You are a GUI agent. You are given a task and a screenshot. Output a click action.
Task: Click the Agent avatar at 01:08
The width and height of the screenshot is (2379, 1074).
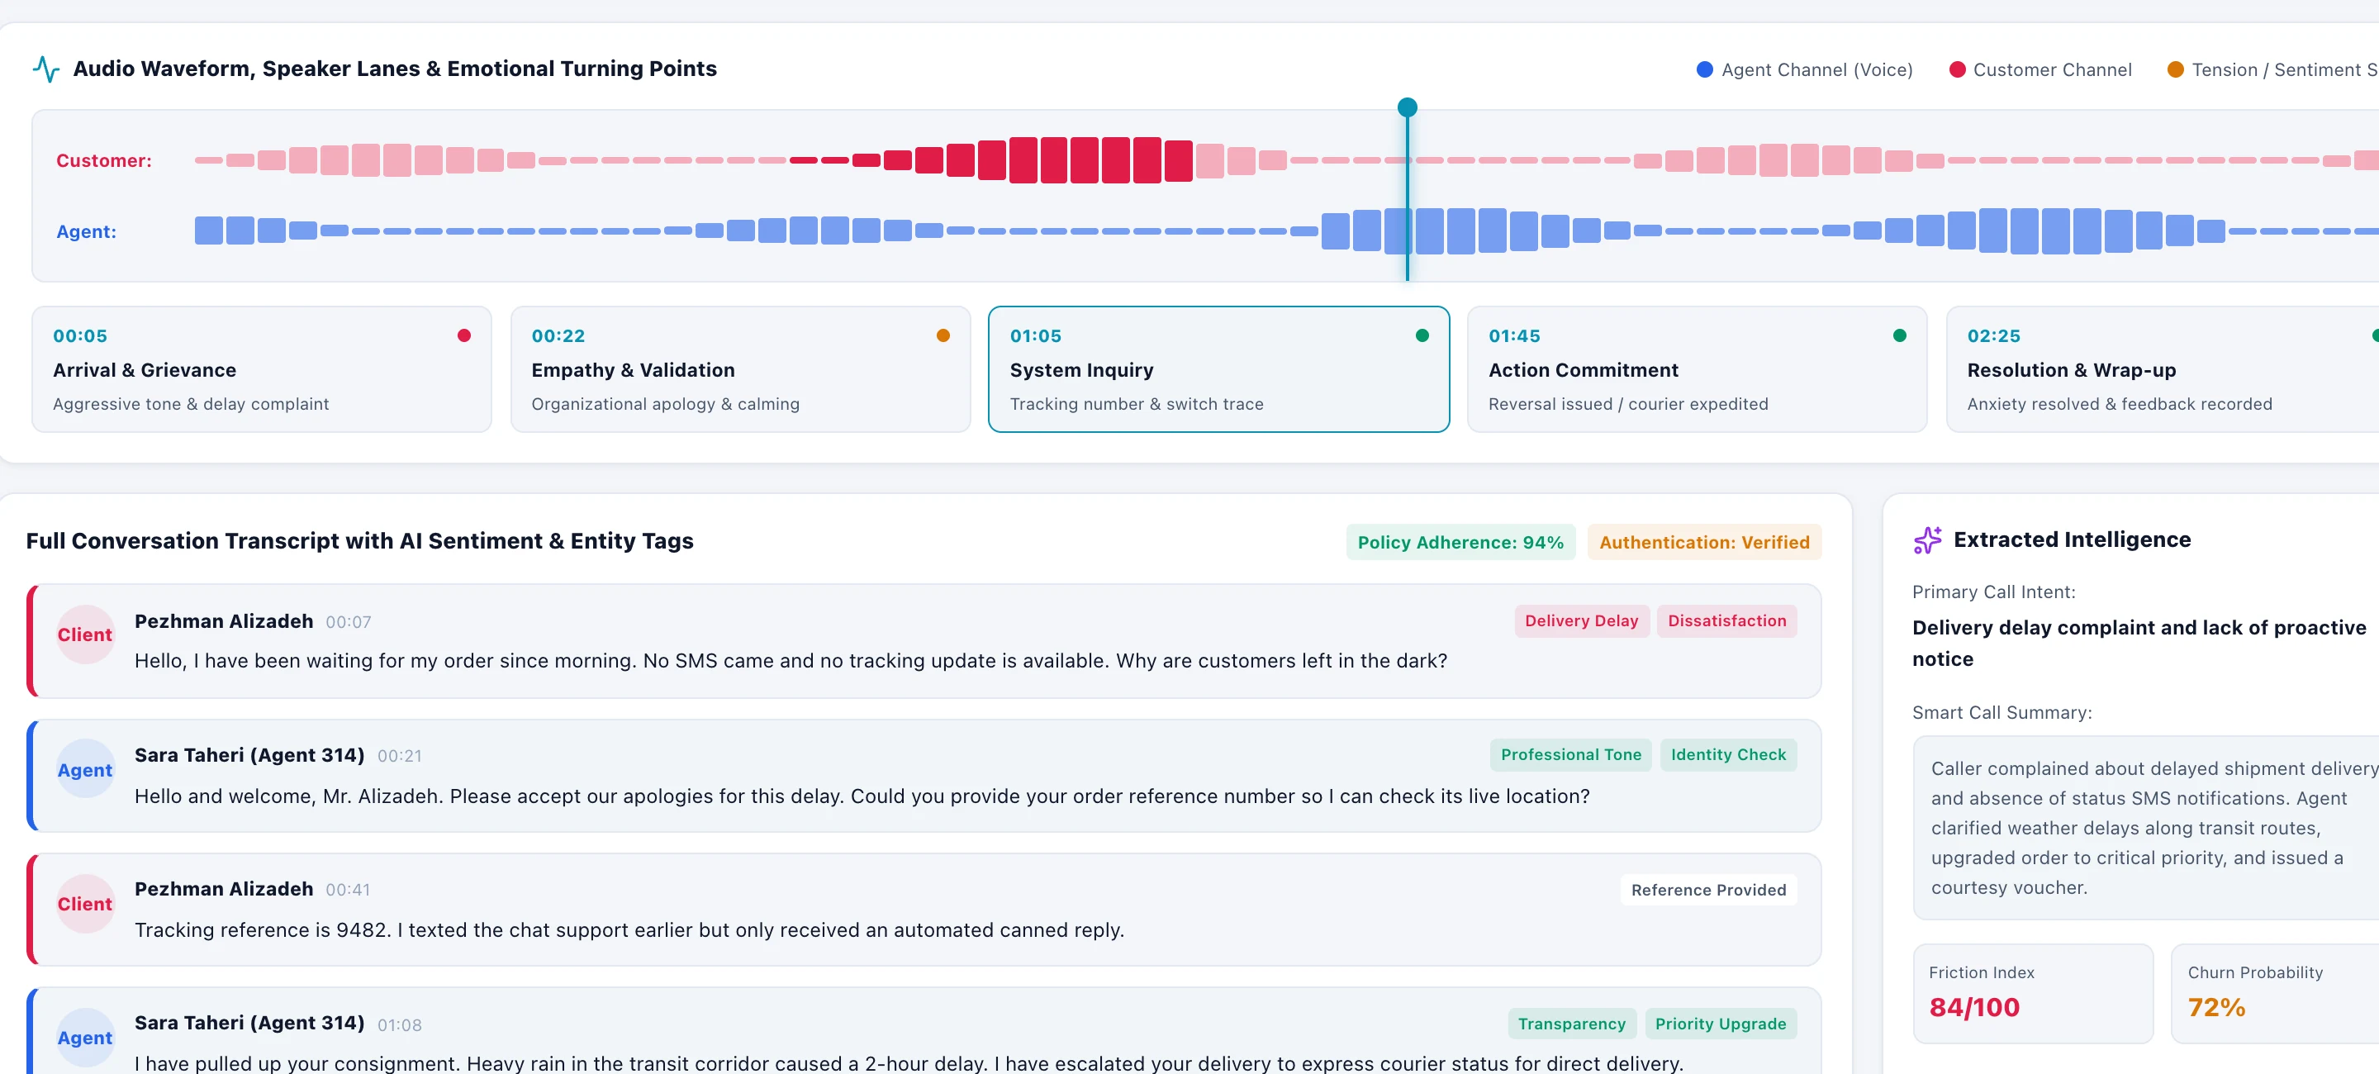click(85, 1037)
